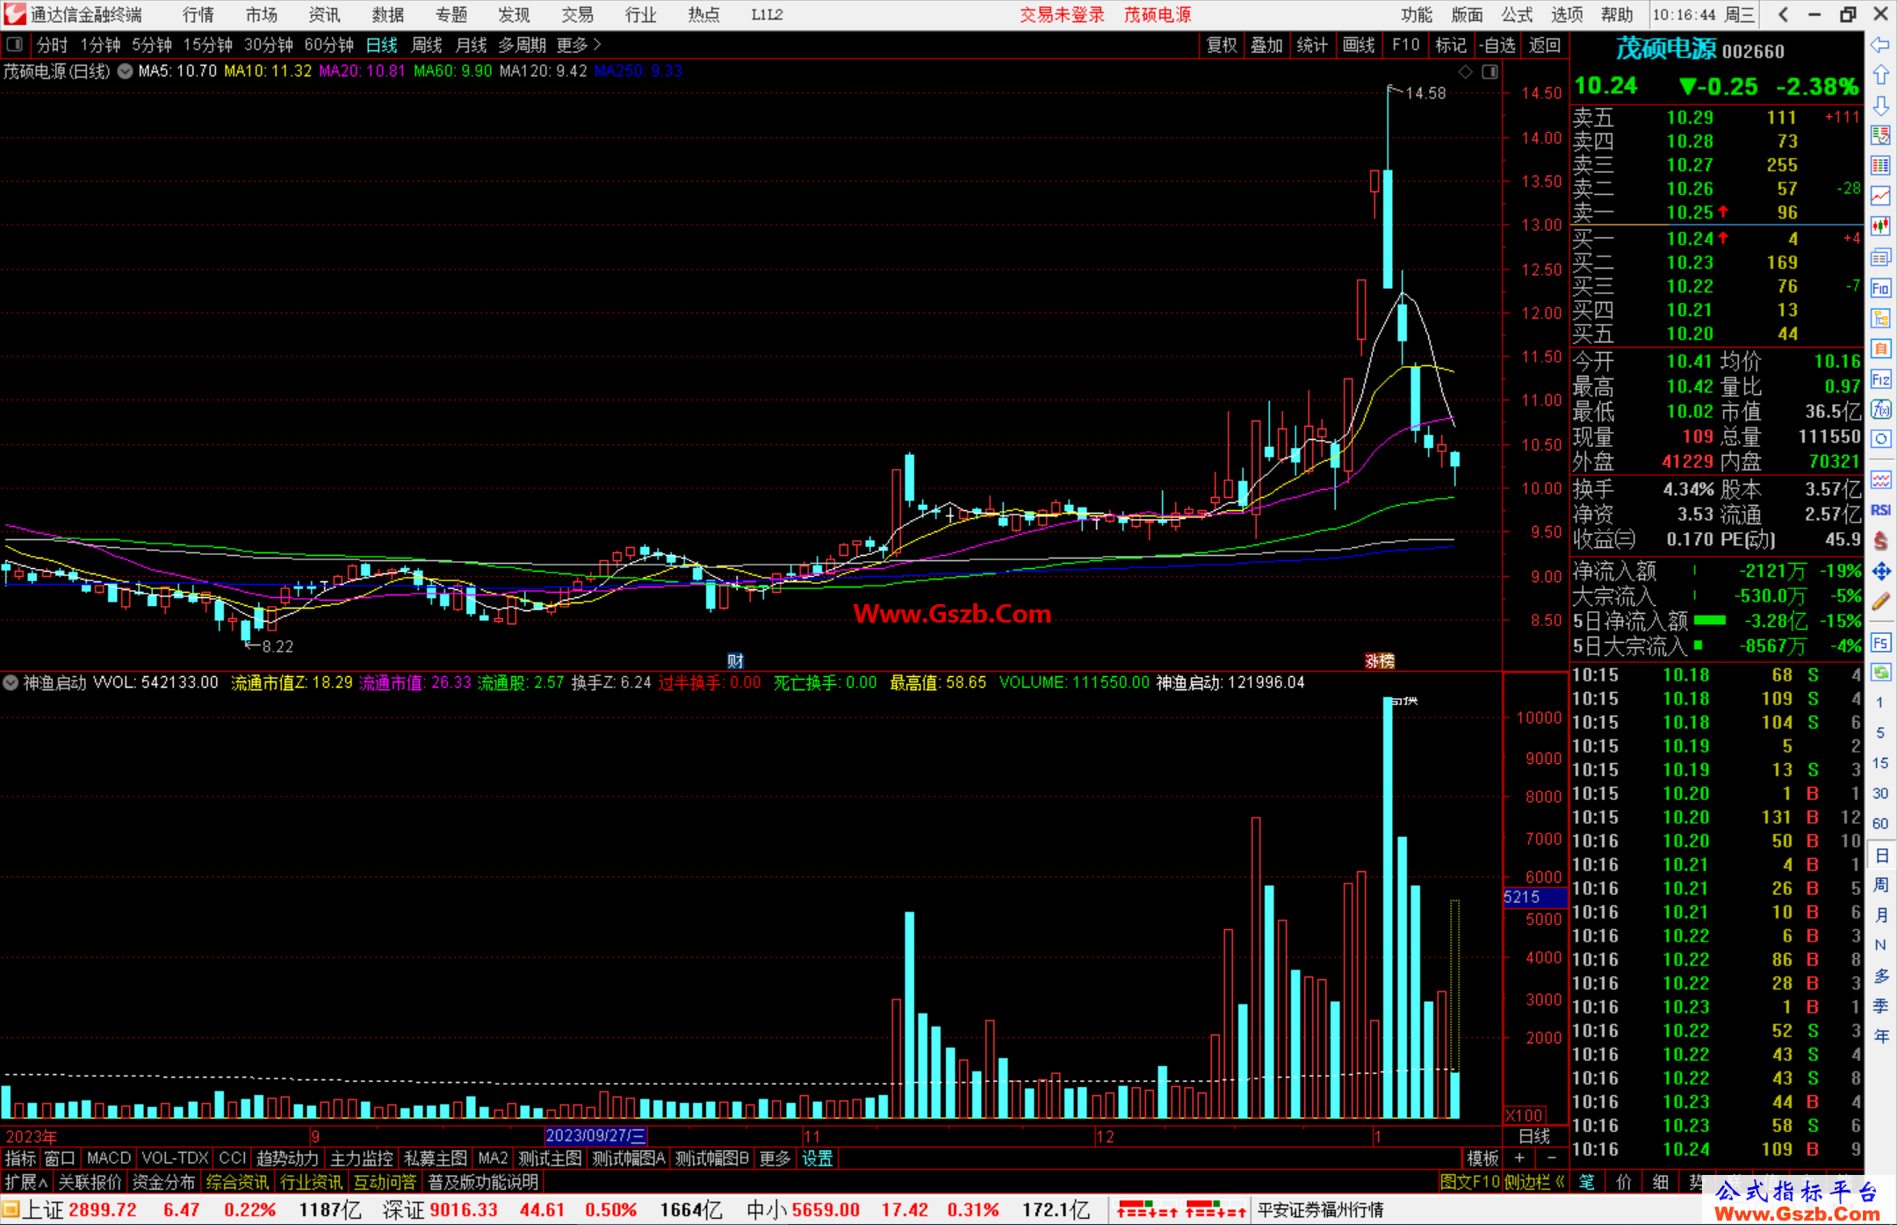The image size is (1897, 1225).
Task: Click the 5215 volume axis value marker
Action: click(1534, 897)
